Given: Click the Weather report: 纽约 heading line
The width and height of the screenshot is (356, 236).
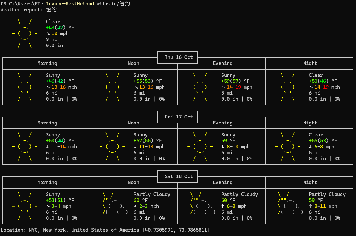Looking at the screenshot, I should (x=29, y=10).
